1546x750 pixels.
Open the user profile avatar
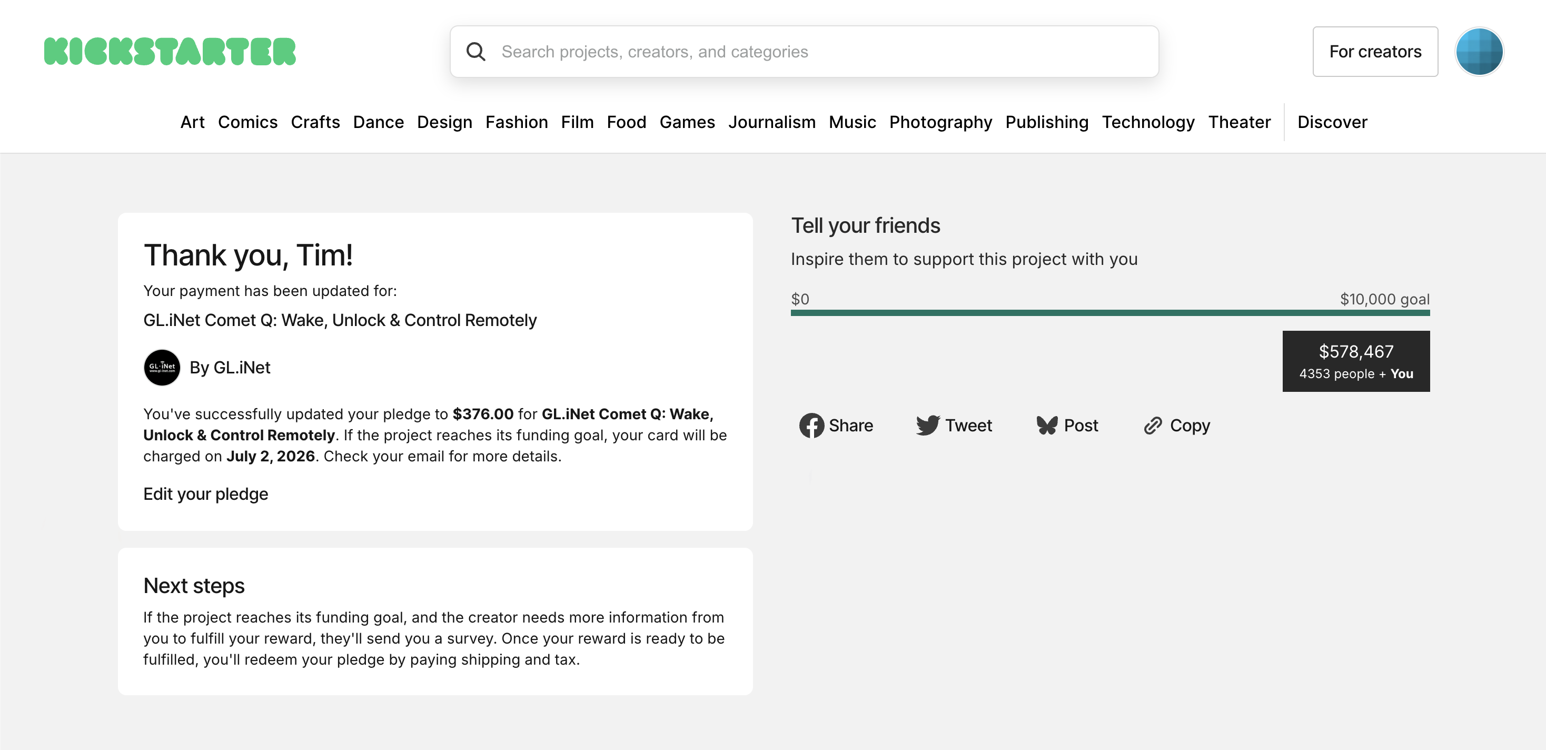tap(1479, 52)
